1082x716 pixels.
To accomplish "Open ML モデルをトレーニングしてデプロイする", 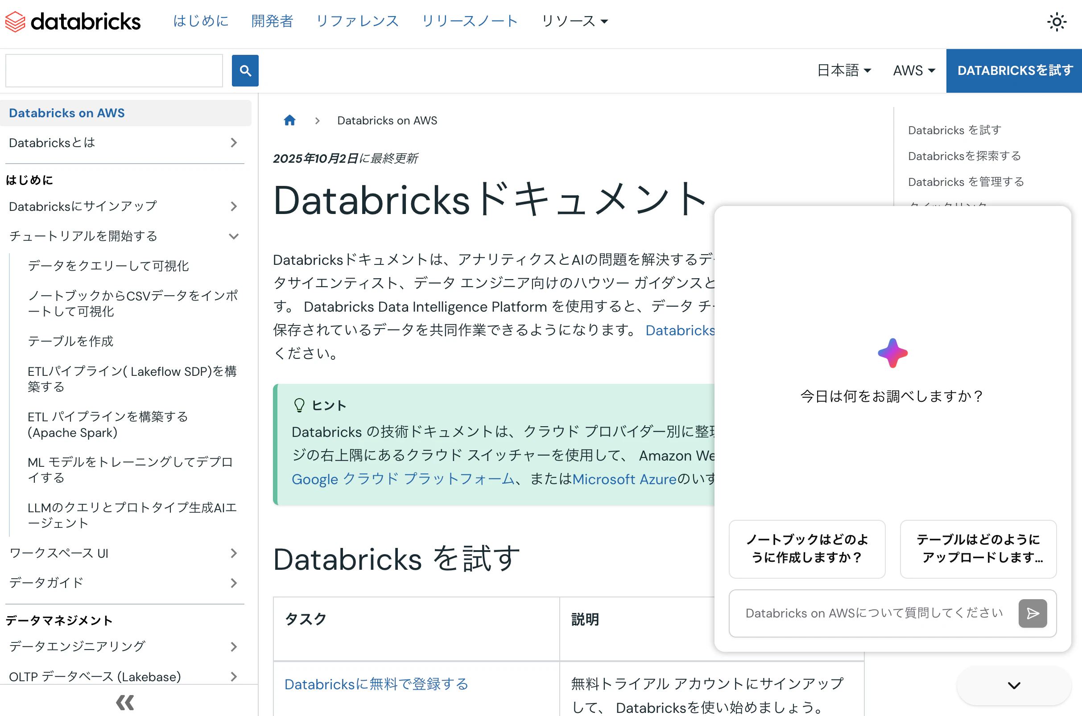I will 131,470.
